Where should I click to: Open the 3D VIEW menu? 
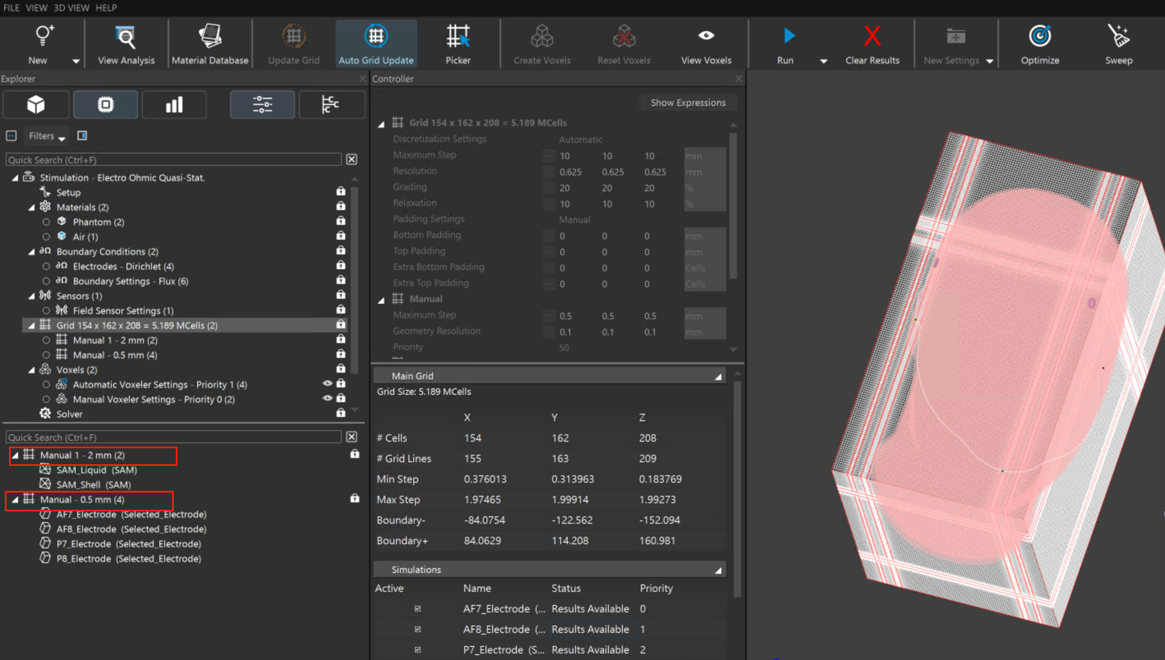71,8
